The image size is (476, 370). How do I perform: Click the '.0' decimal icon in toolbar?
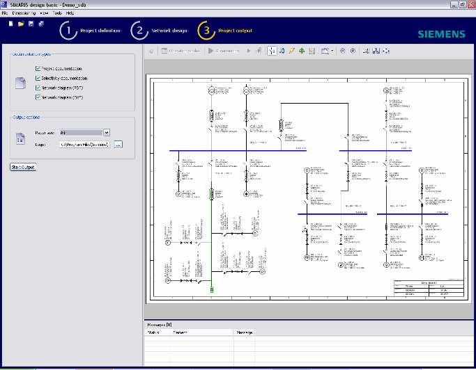(x=282, y=51)
